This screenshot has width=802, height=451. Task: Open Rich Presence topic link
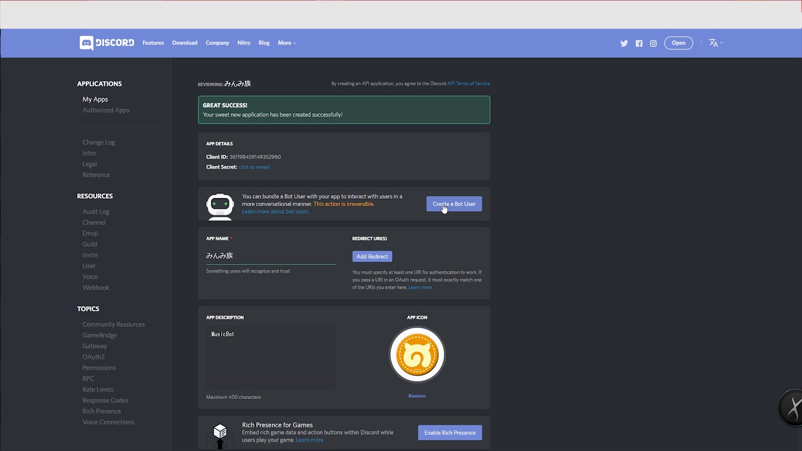tap(102, 412)
